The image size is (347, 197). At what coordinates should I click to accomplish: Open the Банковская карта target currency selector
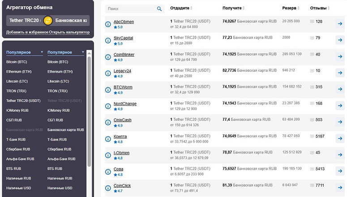(x=71, y=21)
